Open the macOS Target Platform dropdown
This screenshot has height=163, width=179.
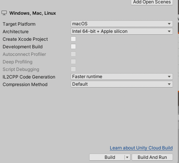122,24
